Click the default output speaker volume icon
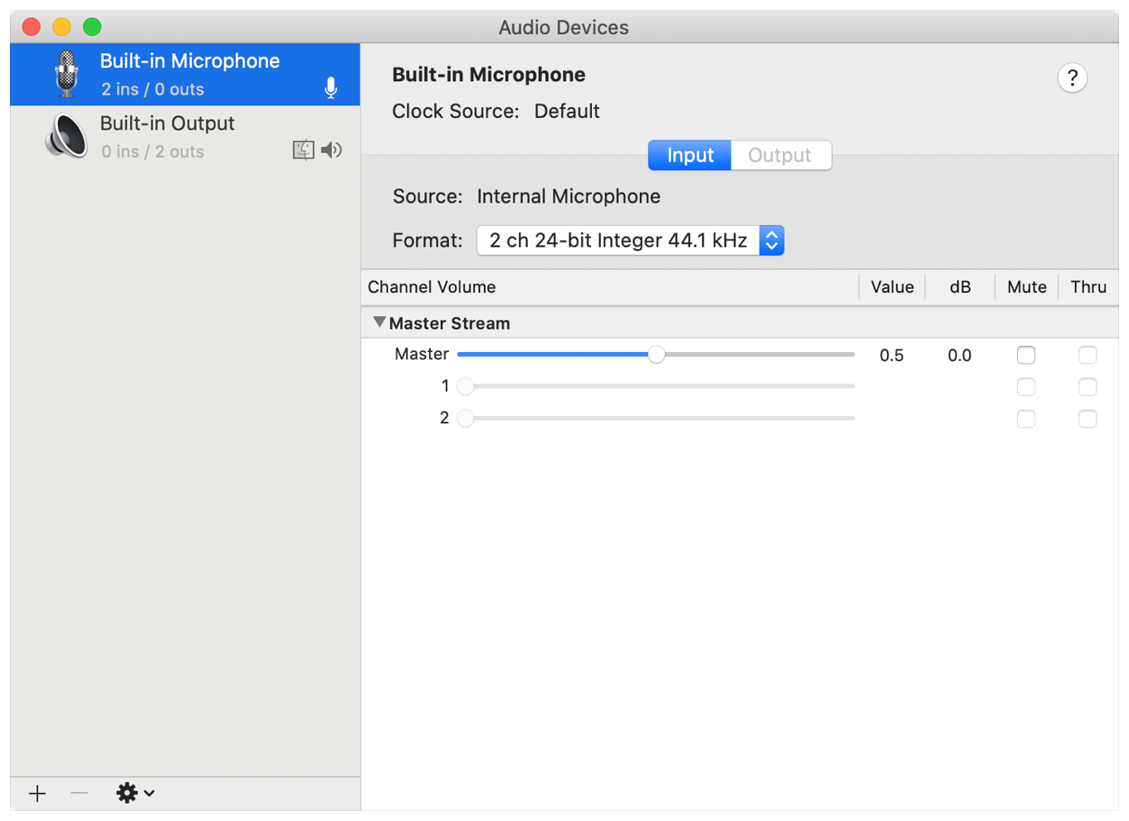Image resolution: width=1129 pixels, height=821 pixels. (332, 150)
